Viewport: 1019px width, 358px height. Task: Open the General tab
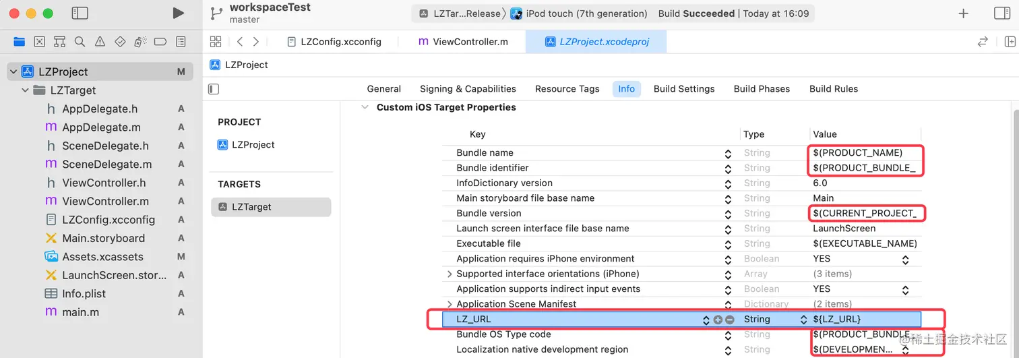384,89
